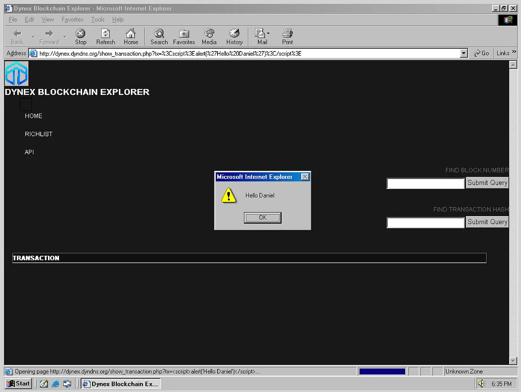This screenshot has height=392, width=521.
Task: Click the HOME navigation link
Action: click(x=34, y=116)
